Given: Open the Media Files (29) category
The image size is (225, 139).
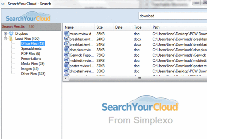Looking at the screenshot, I should tap(33, 64).
